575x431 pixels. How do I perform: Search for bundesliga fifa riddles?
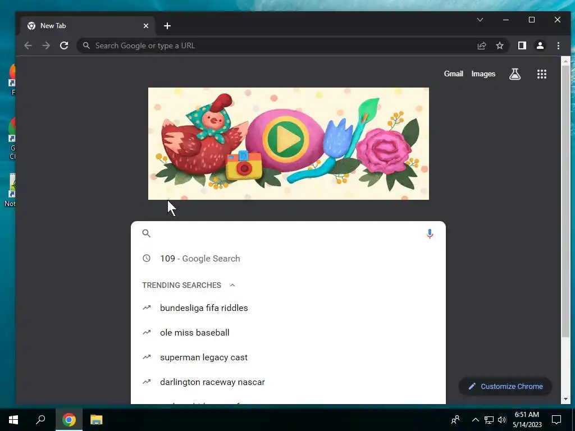pyautogui.click(x=288, y=308)
